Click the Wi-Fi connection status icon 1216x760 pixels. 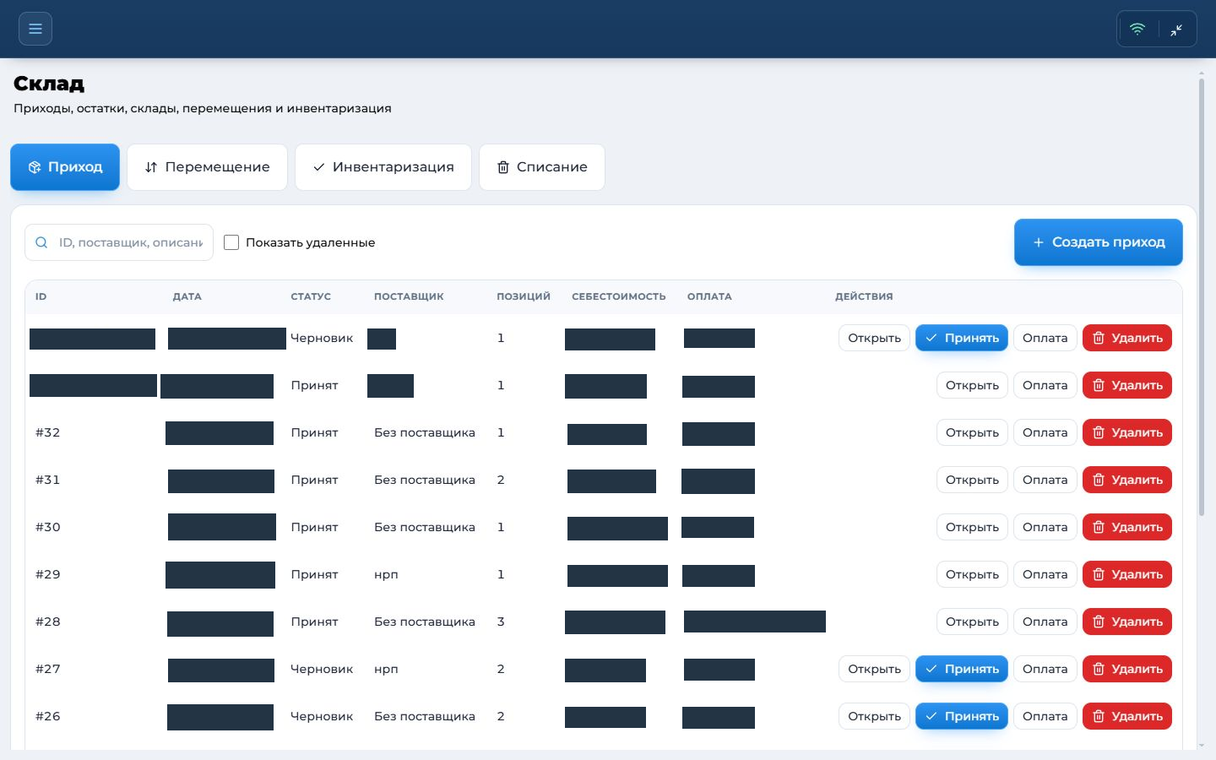pos(1137,29)
